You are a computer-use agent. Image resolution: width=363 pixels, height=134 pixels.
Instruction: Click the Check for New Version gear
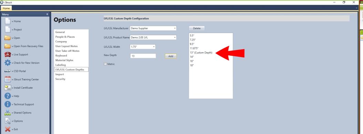8,63
